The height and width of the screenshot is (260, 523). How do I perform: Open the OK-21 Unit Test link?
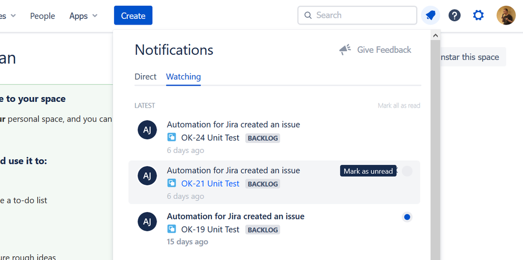coord(210,184)
